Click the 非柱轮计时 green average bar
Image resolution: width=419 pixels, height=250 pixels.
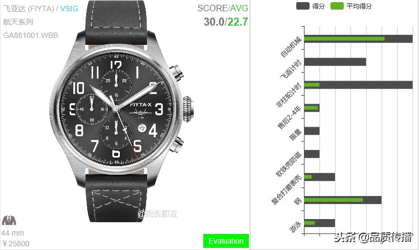312,85
